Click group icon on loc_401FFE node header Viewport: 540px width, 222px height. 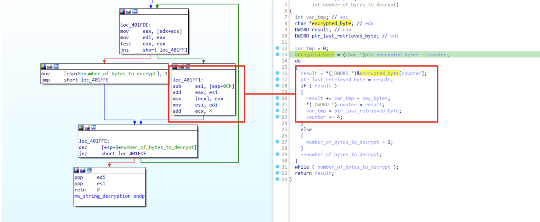click(94, 128)
